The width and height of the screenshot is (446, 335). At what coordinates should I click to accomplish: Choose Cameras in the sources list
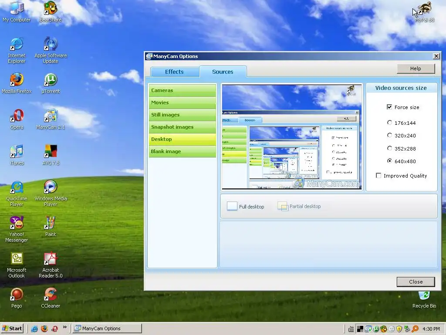(182, 90)
